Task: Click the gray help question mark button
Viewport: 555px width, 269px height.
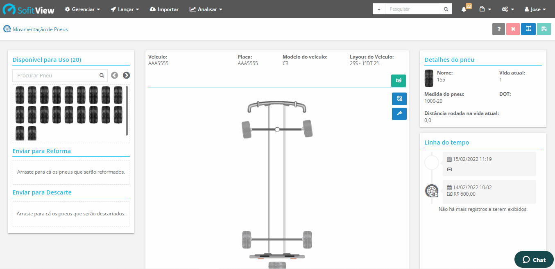Action: click(498, 29)
